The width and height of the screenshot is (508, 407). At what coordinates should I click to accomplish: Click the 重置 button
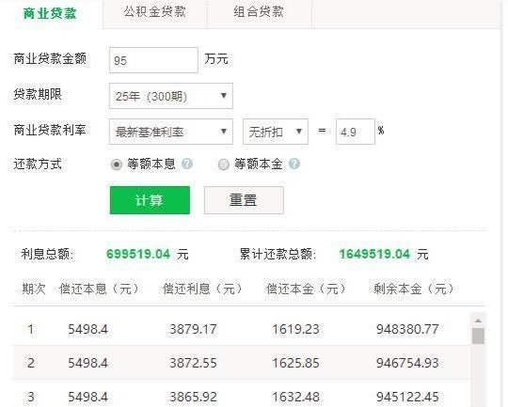click(244, 200)
